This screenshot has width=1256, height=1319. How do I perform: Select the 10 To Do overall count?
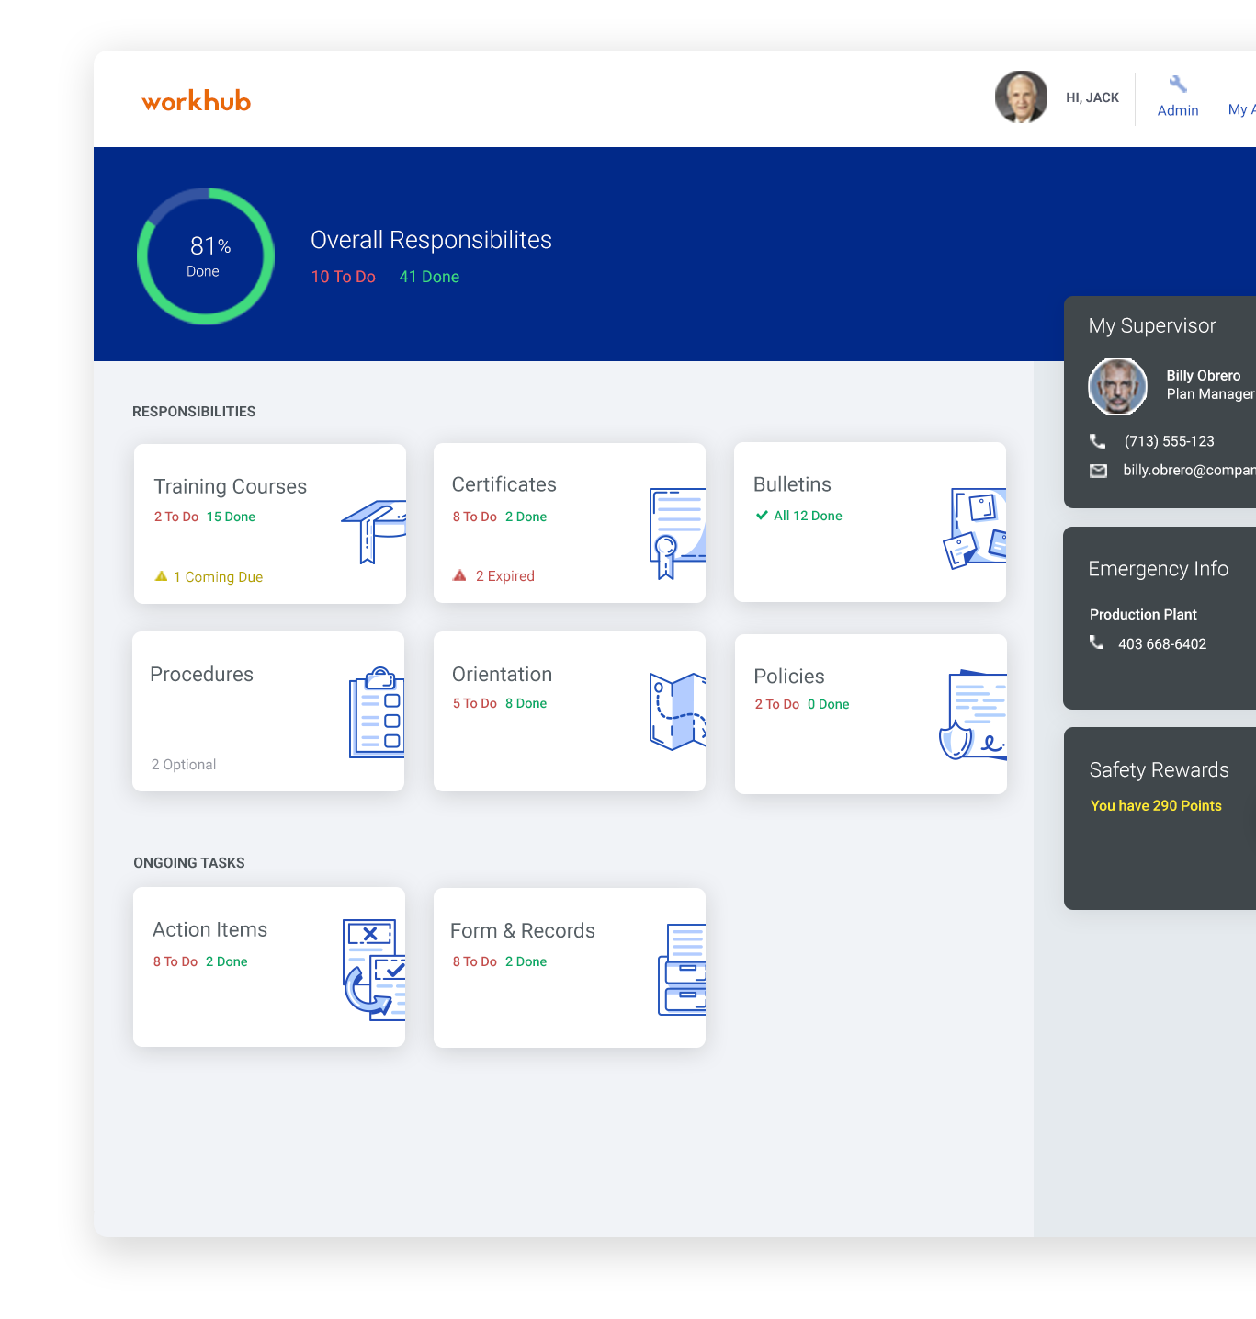[343, 277]
